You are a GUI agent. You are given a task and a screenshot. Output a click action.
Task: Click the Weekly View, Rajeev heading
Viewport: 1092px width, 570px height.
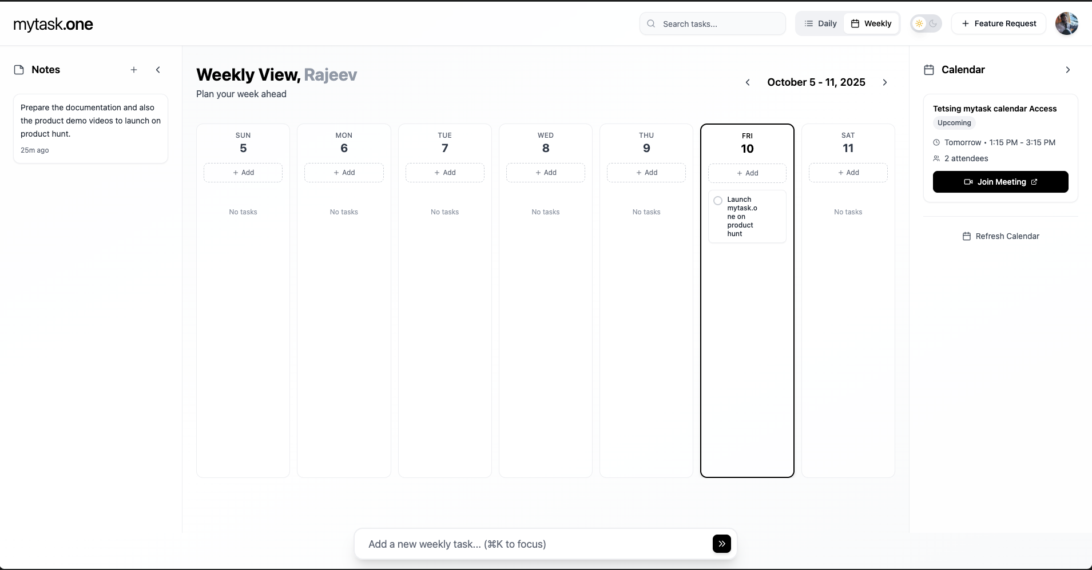(276, 75)
